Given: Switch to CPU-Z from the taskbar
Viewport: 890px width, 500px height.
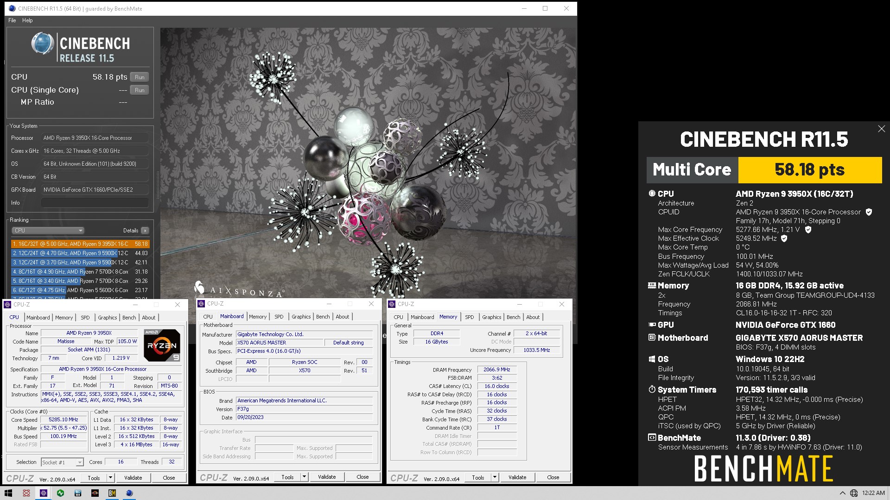Looking at the screenshot, I should [43, 493].
